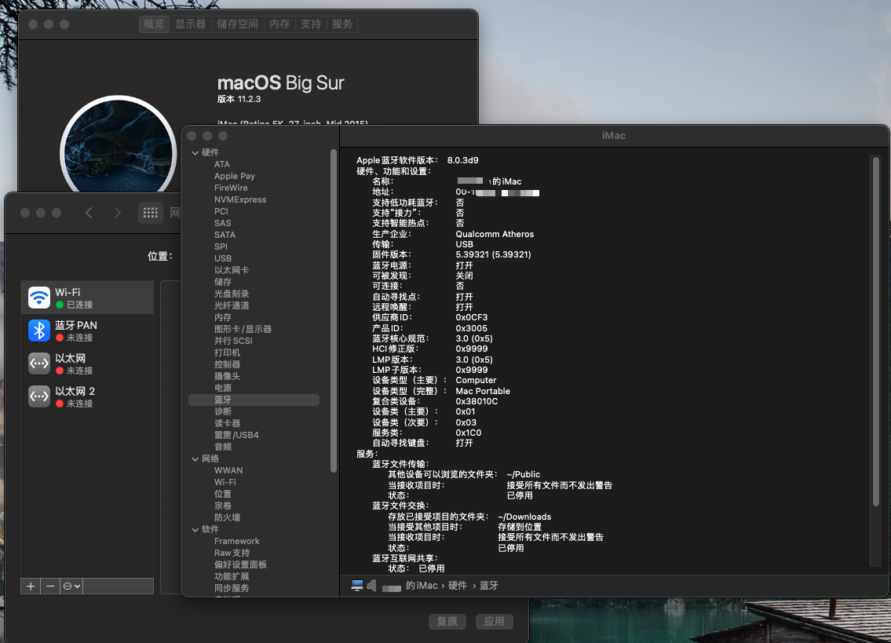
Task: Open the service action menu dropdown
Action: (71, 586)
